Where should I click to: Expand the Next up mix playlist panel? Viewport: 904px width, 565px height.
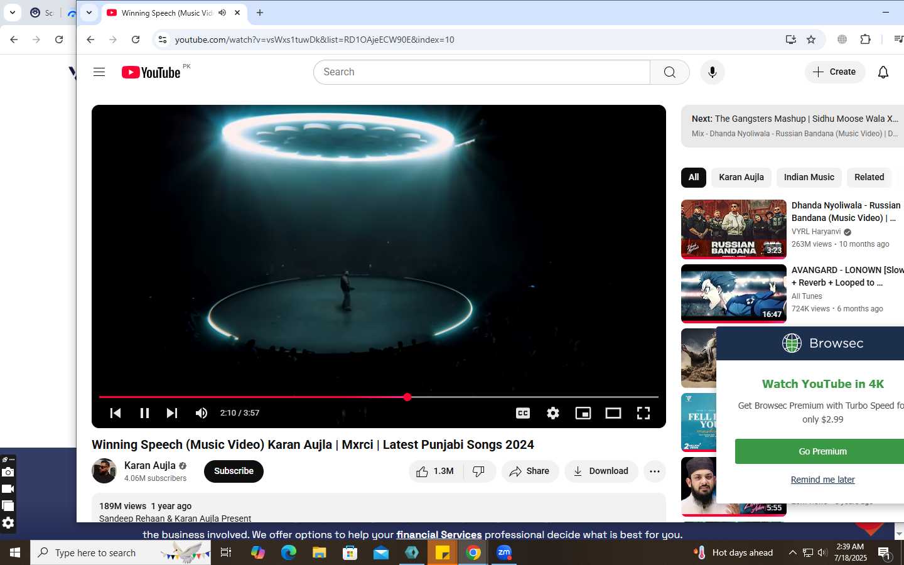[x=792, y=126]
